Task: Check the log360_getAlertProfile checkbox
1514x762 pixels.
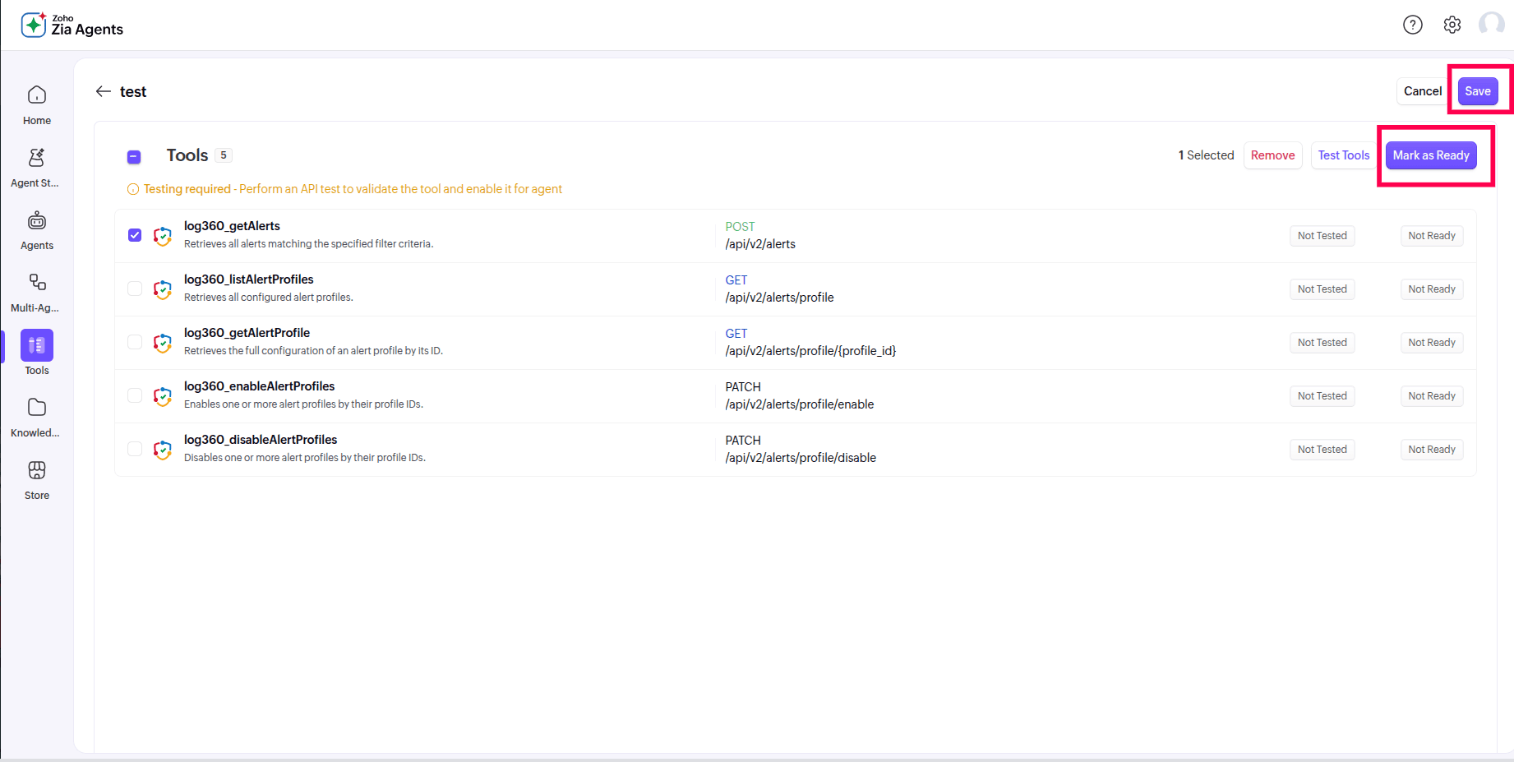Action: 135,342
